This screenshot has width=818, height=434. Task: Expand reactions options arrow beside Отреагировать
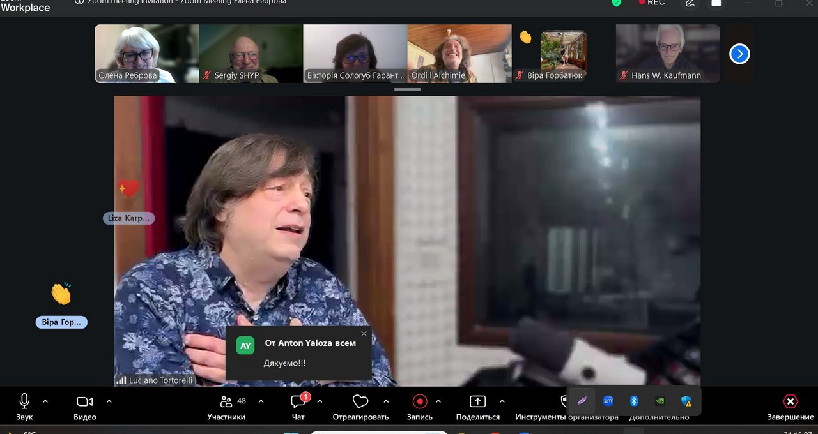click(x=386, y=401)
